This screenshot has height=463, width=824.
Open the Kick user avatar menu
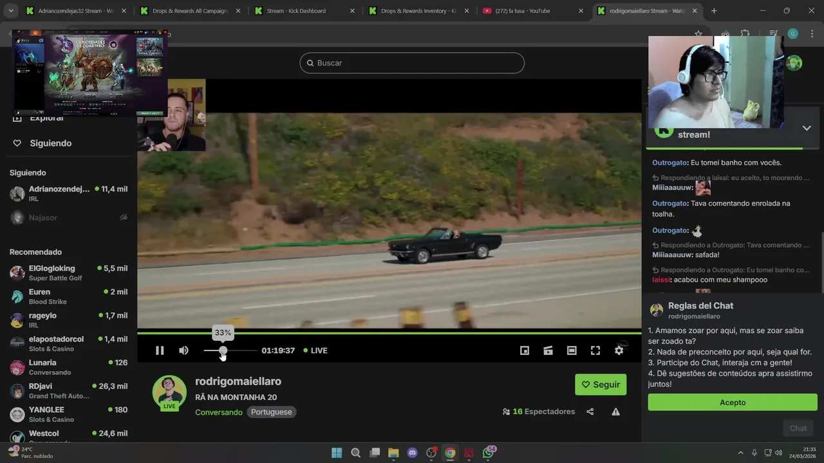click(x=794, y=63)
